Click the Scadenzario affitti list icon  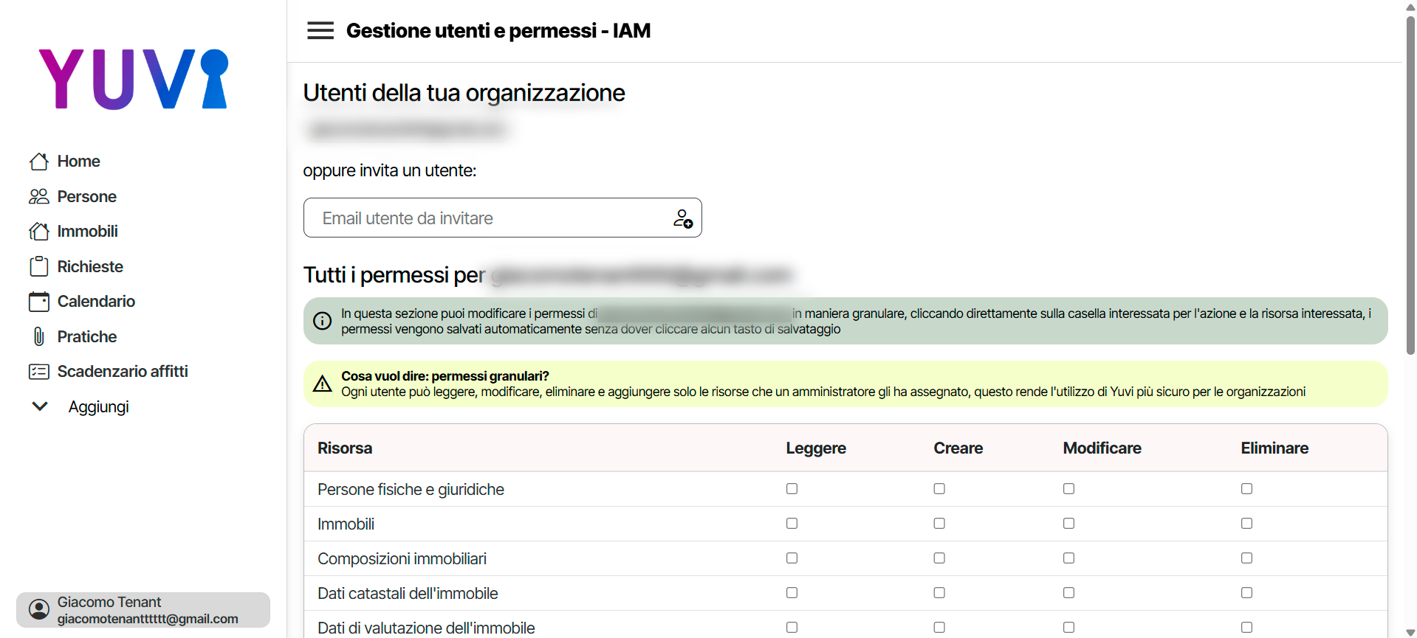[x=39, y=372]
